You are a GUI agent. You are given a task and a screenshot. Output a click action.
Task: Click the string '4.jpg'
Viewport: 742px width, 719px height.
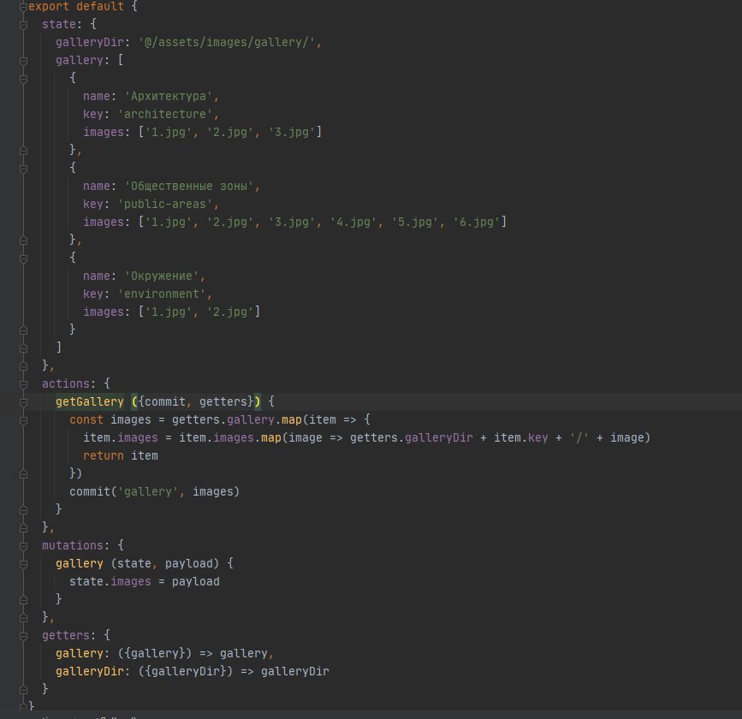(353, 222)
